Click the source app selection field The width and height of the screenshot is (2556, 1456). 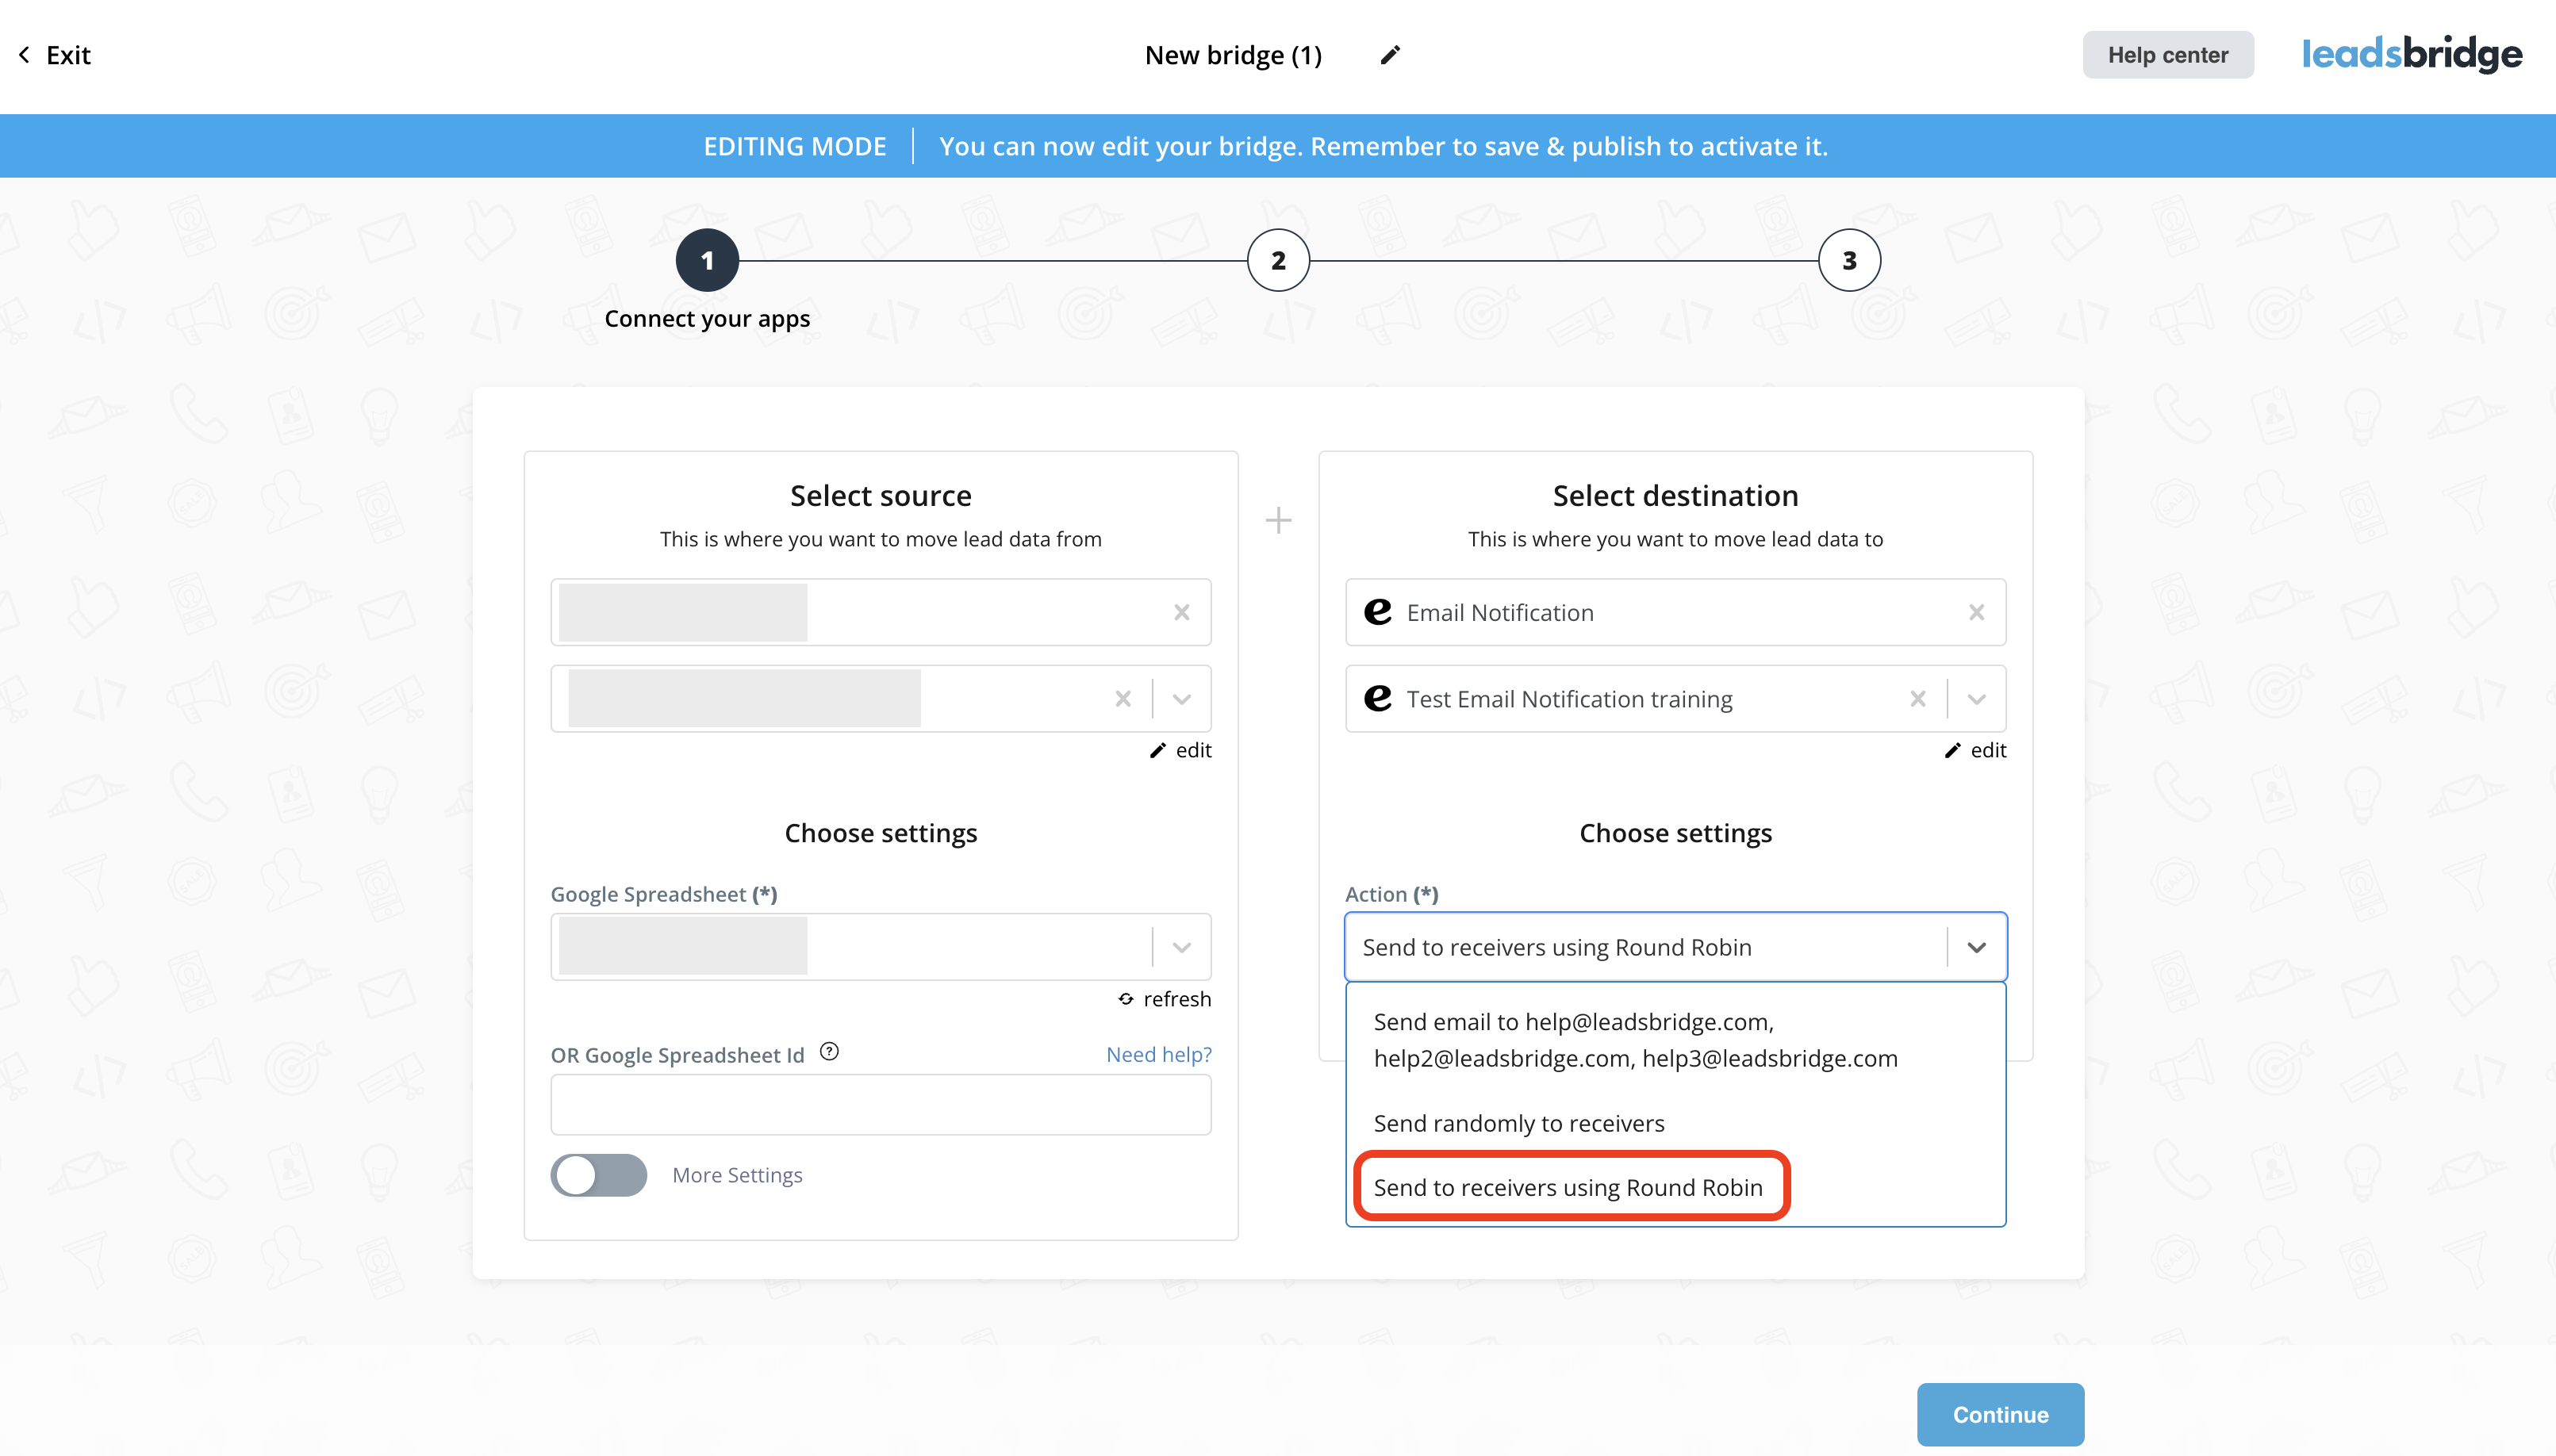[880, 612]
